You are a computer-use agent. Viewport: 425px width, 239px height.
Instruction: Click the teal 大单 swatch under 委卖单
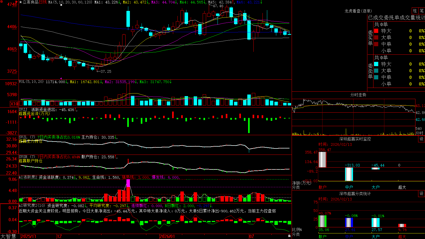pyautogui.click(x=376, y=71)
